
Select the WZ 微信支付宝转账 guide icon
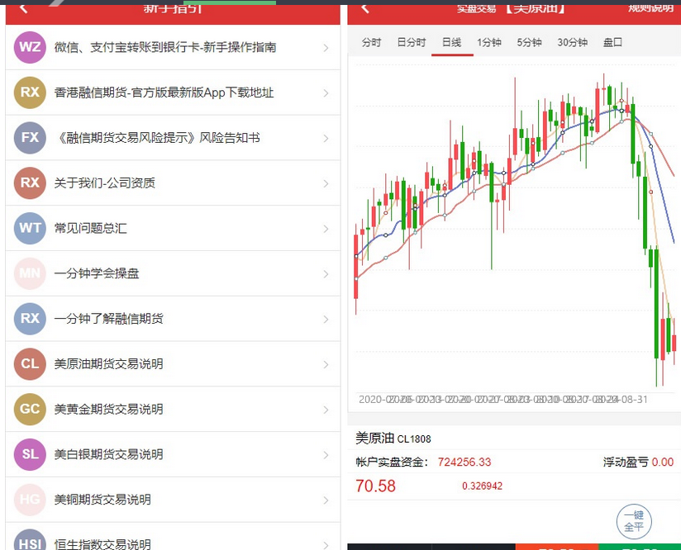pos(29,47)
